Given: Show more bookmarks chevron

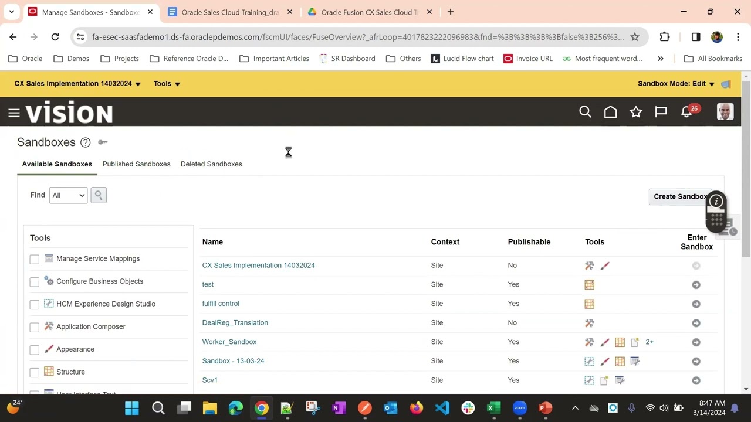Looking at the screenshot, I should coord(660,59).
